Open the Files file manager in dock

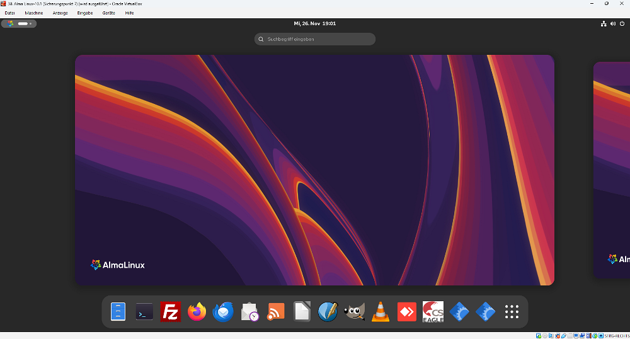point(118,312)
